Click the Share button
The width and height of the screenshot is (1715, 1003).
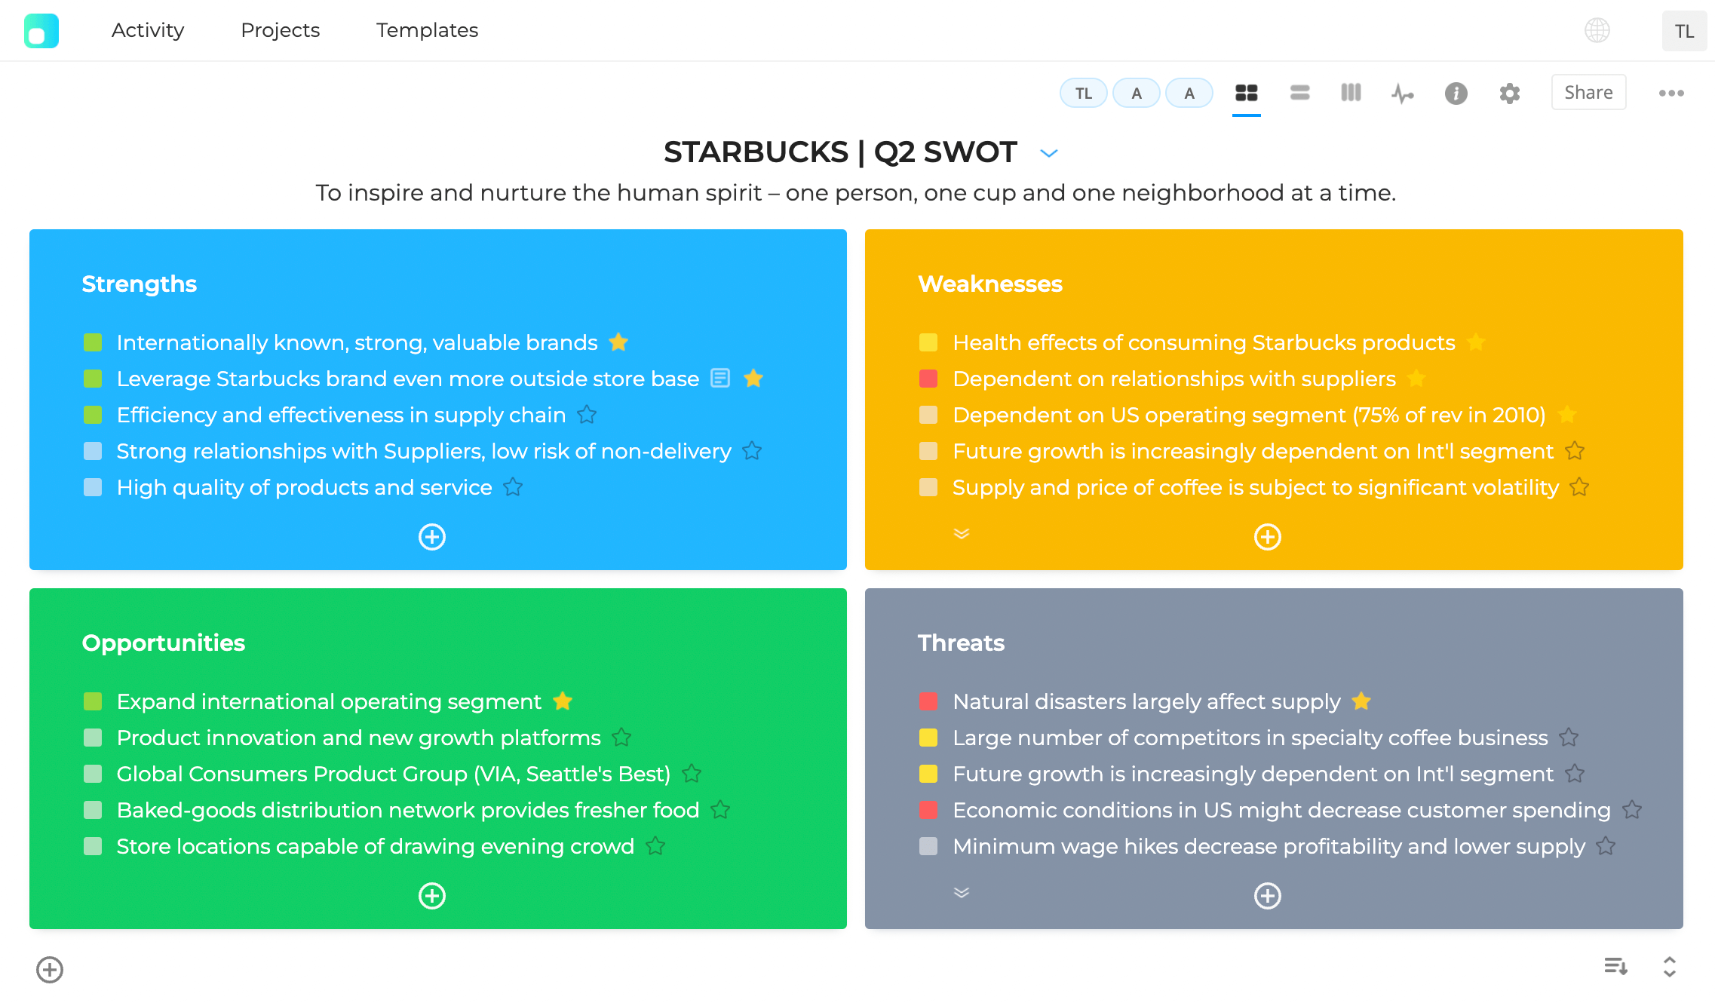point(1588,92)
